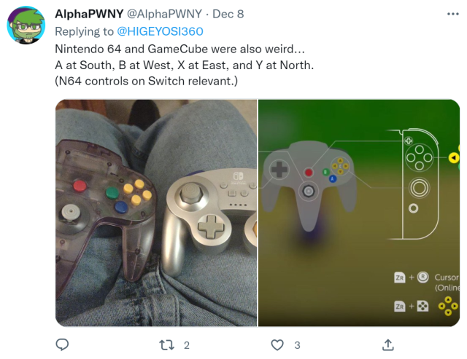Open the @HIGEYOSI360 mention link
The height and width of the screenshot is (359, 467).
(x=160, y=31)
